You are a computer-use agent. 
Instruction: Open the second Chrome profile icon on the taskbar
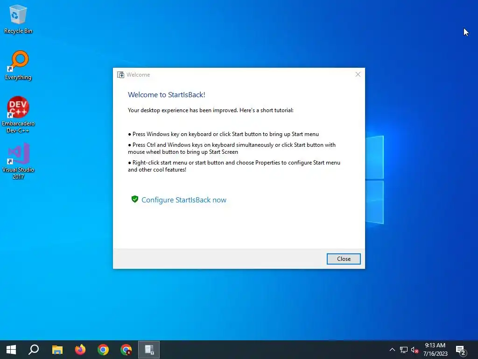[126, 350]
